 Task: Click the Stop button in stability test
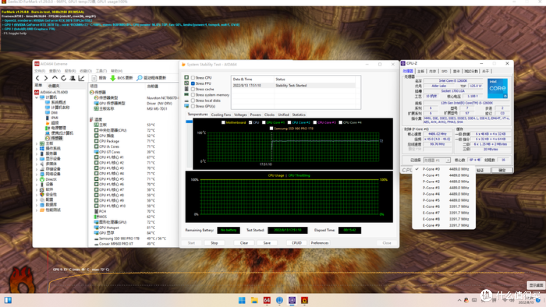pyautogui.click(x=214, y=243)
